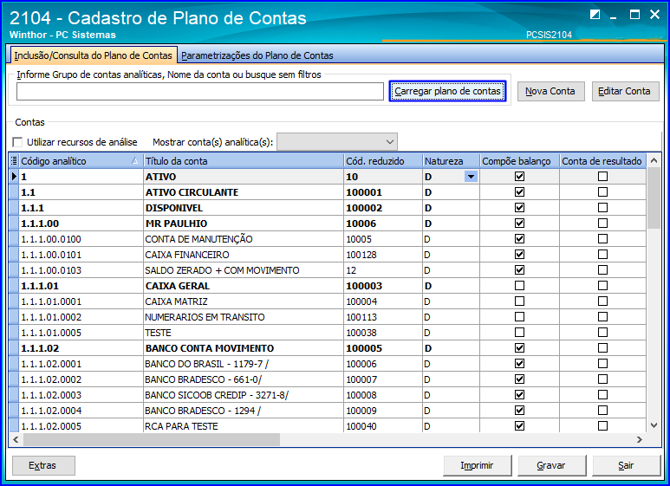
Task: Select code 1.1.1.01.0002 cell
Action: 81,317
